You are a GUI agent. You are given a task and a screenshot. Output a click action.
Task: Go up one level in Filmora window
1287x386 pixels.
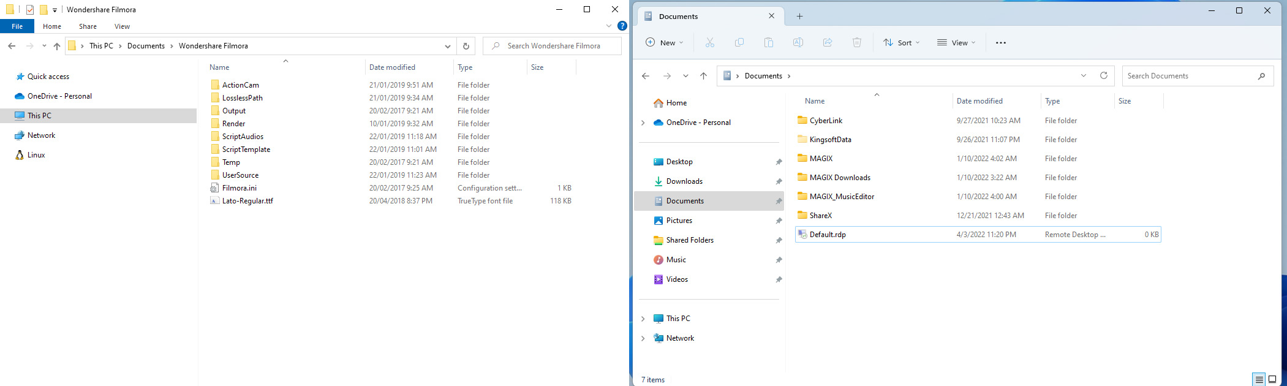tap(57, 46)
